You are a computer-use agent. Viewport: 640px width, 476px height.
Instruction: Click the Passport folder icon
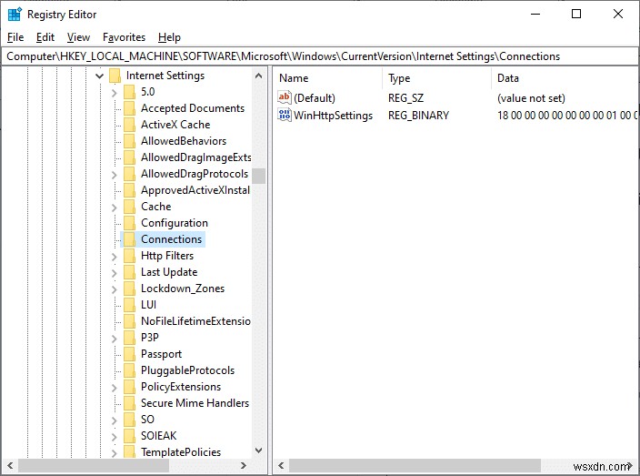tap(130, 354)
